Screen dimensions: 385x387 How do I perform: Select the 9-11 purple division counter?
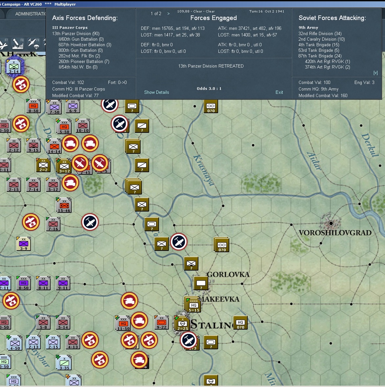[x=63, y=283]
